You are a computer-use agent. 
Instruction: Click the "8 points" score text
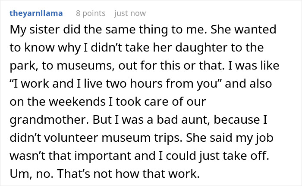[x=89, y=13]
